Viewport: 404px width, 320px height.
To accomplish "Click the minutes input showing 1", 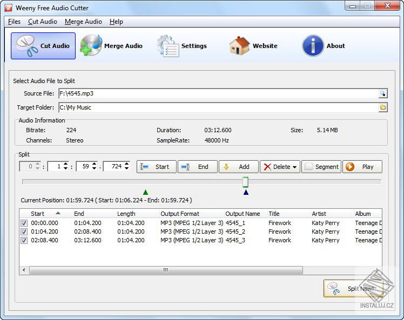I will [x=56, y=167].
